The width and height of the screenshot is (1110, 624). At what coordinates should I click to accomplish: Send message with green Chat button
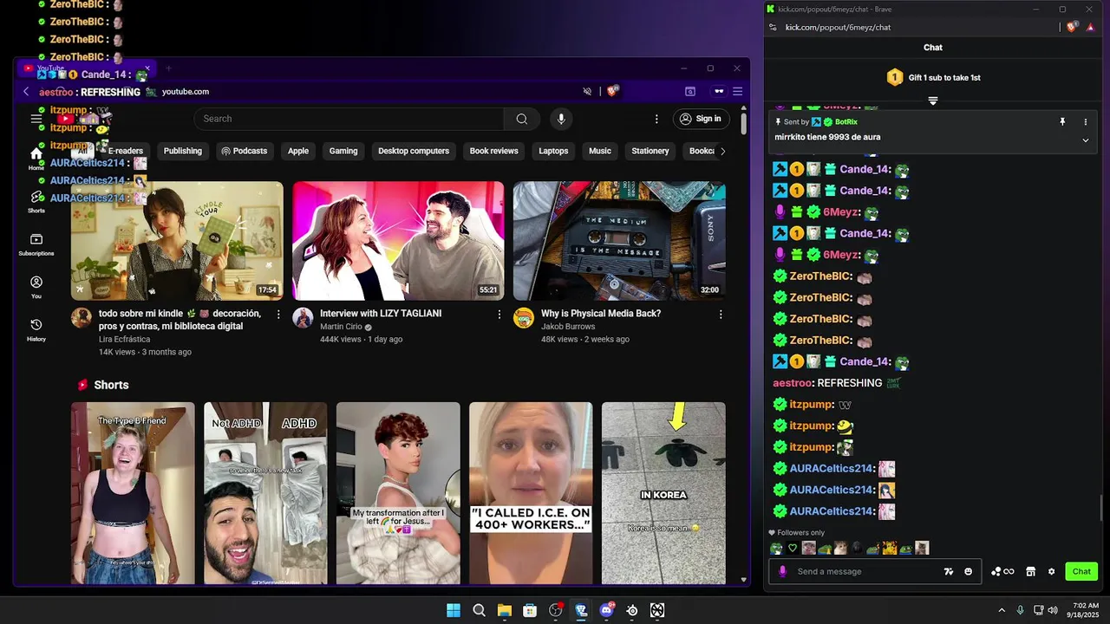(1081, 571)
